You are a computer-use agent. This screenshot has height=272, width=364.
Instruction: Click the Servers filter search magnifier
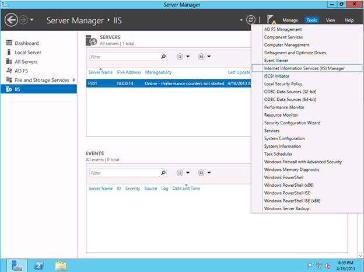point(163,57)
